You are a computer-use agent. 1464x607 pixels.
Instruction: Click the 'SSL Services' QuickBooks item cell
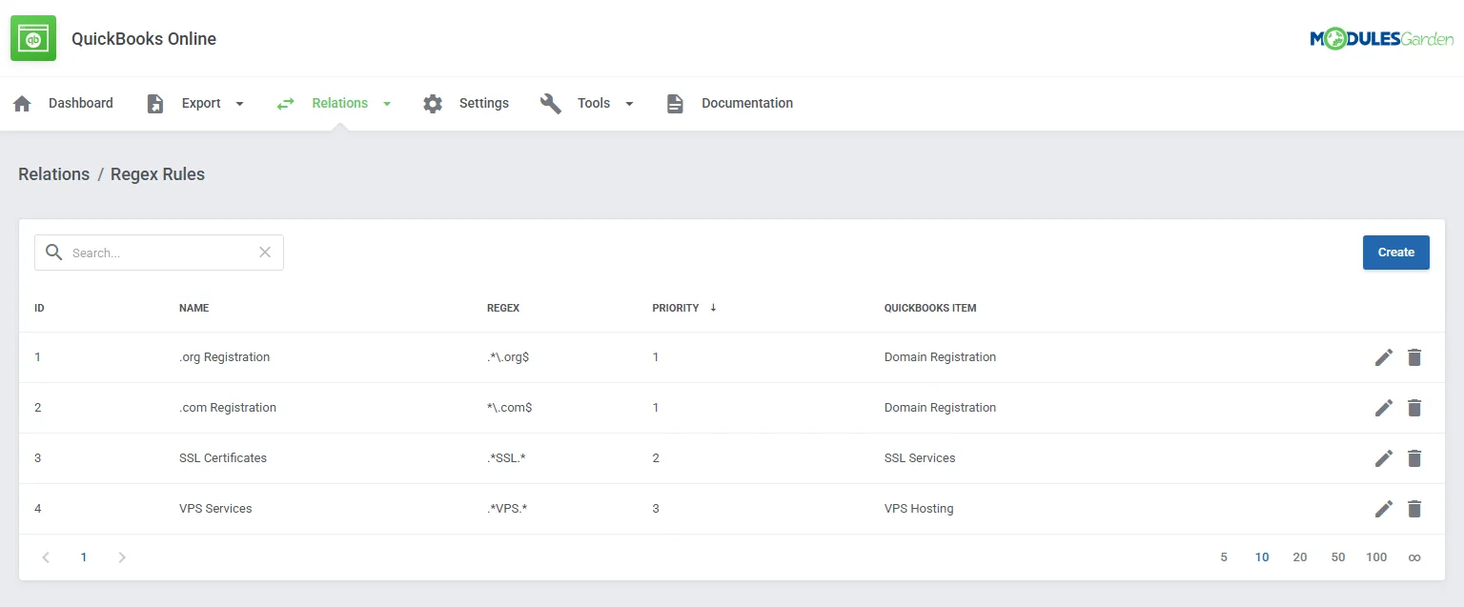[920, 458]
